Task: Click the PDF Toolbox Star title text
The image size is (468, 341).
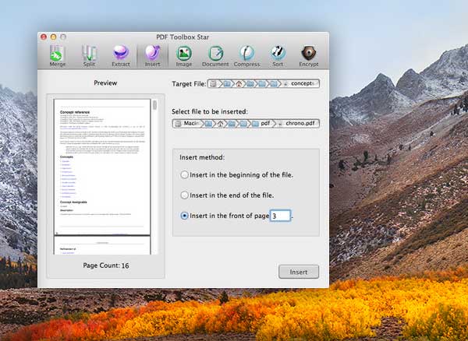Action: [183, 37]
